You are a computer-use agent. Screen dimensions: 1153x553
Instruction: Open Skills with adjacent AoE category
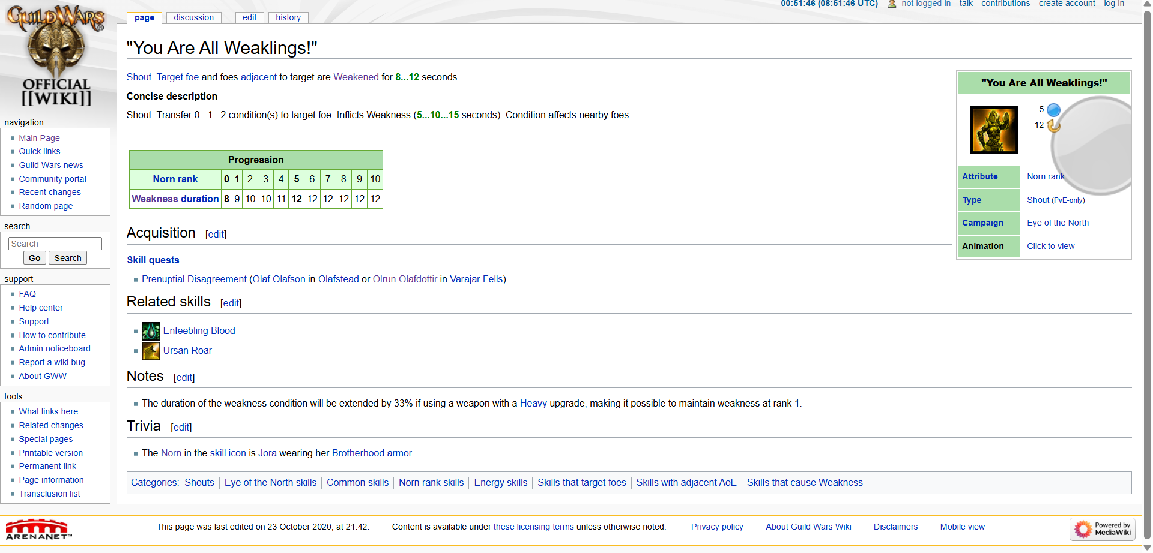(686, 482)
